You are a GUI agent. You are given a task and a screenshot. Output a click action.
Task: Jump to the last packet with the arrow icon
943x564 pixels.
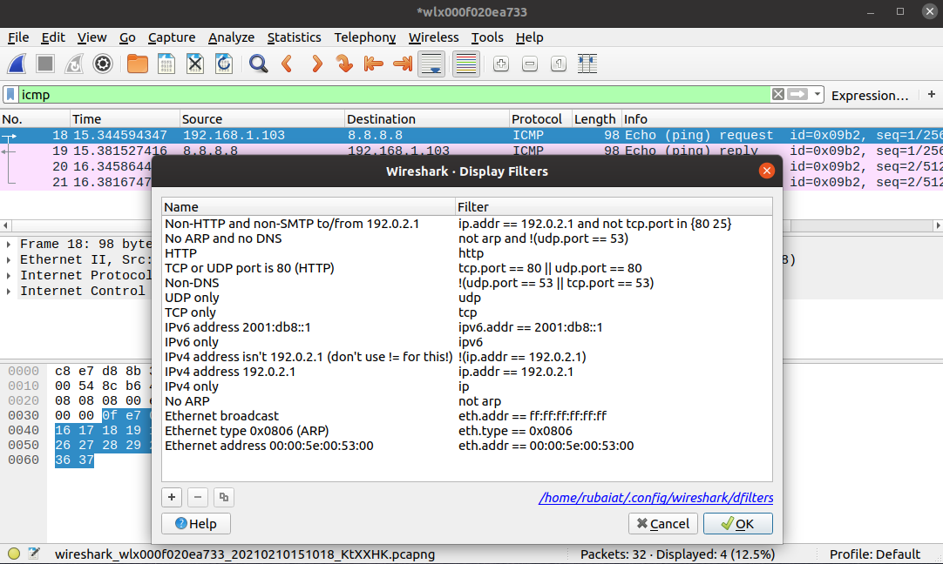point(403,64)
